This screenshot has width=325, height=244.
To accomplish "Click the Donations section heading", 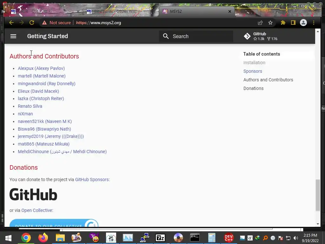I will coord(23,168).
